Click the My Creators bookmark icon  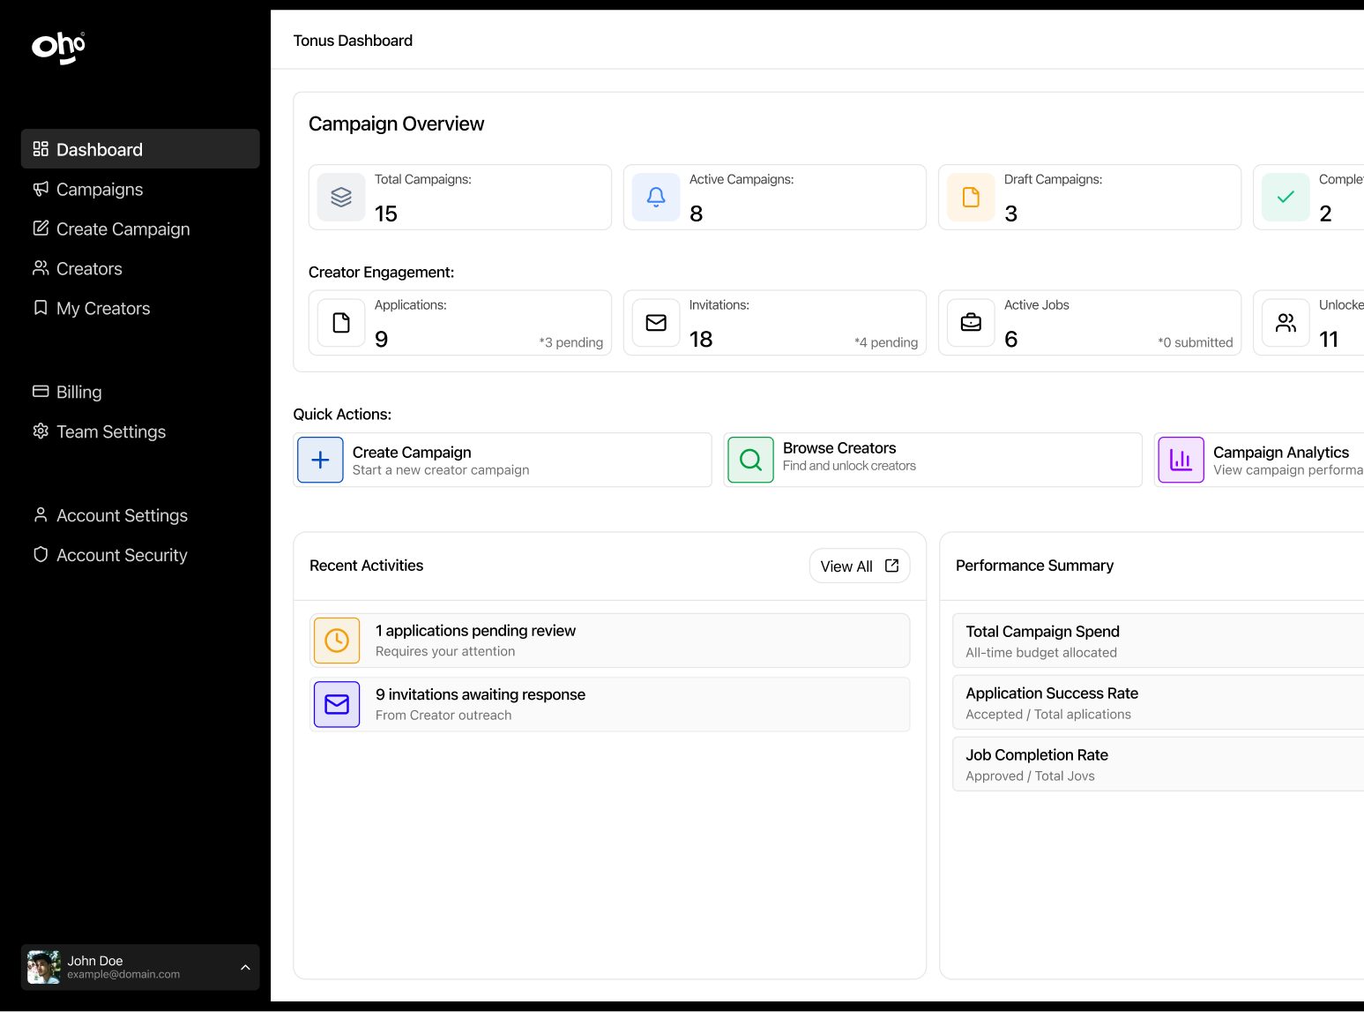(41, 308)
